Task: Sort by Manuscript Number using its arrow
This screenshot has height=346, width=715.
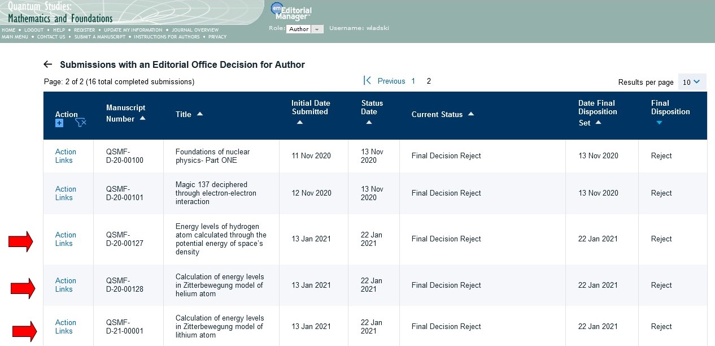Action: point(142,119)
